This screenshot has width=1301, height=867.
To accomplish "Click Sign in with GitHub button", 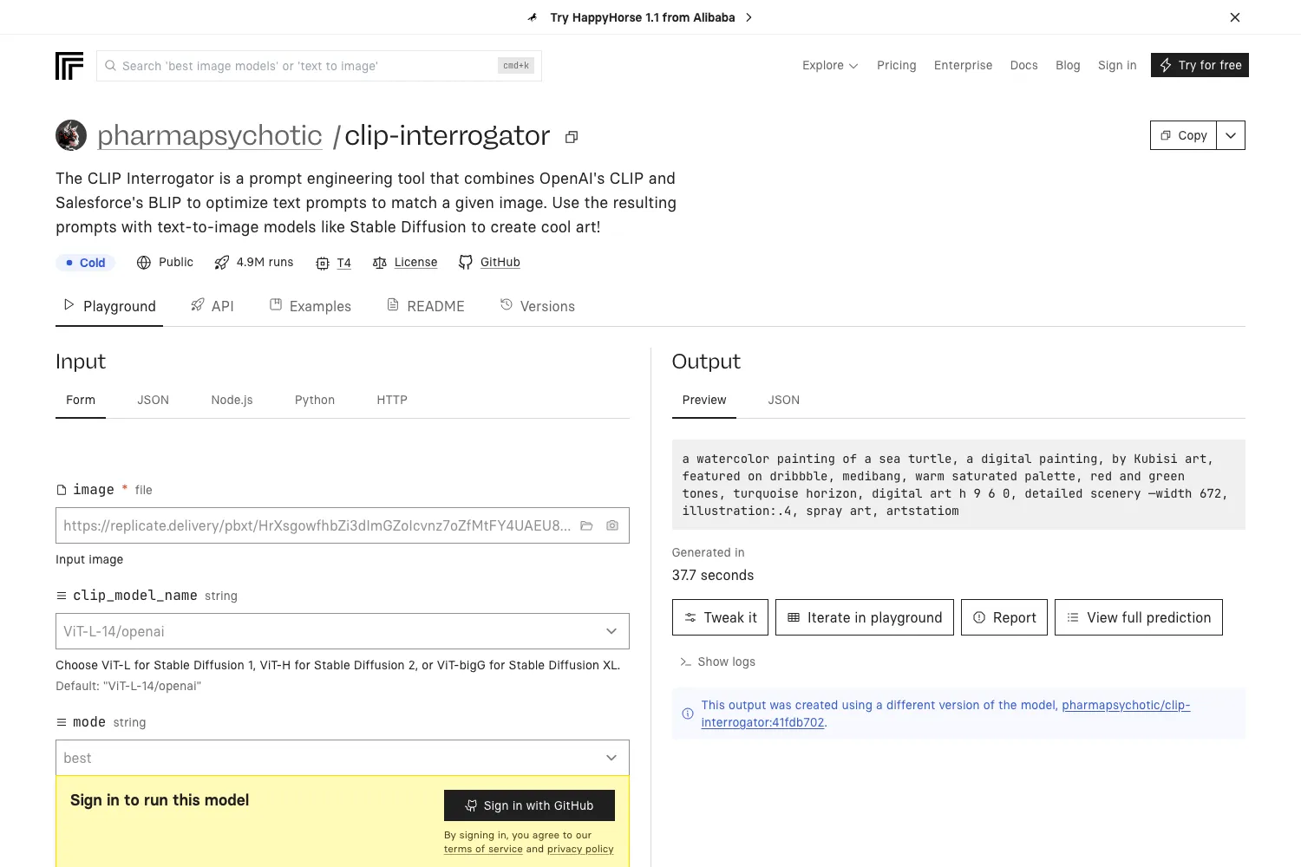I will point(529,805).
